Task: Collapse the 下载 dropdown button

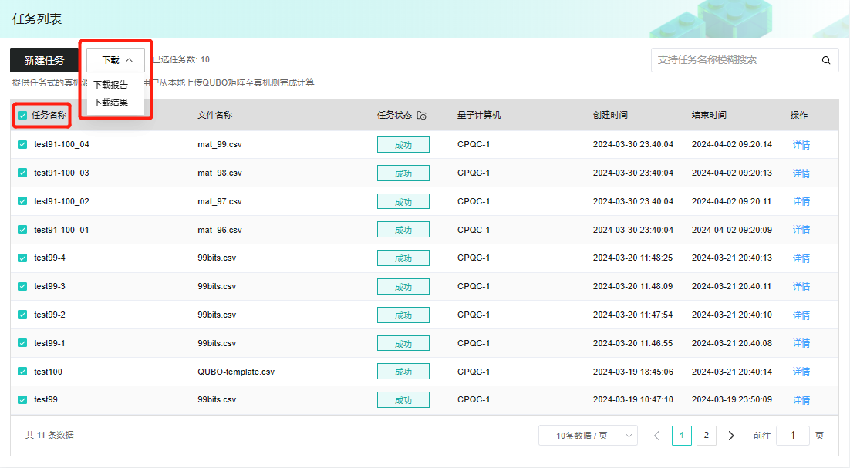Action: tap(116, 60)
